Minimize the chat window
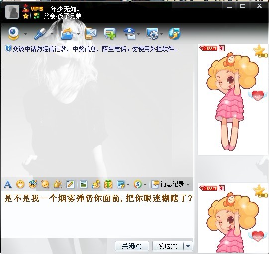Screen dimensions: 269x254 point(229,6)
